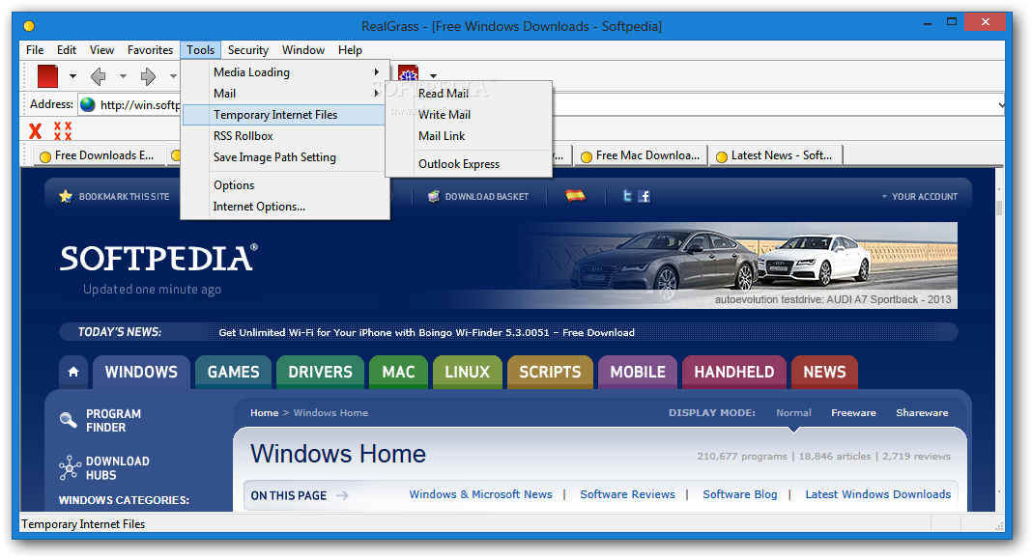The image size is (1032, 559).
Task: Open Options from Tools menu
Action: (x=285, y=185)
